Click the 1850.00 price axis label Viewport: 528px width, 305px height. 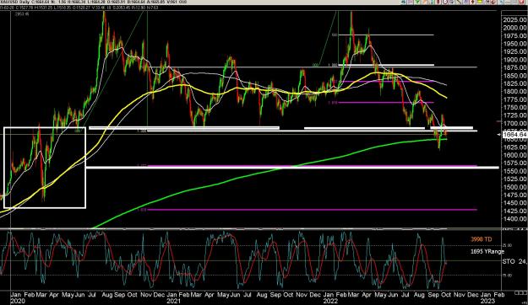tap(514, 76)
